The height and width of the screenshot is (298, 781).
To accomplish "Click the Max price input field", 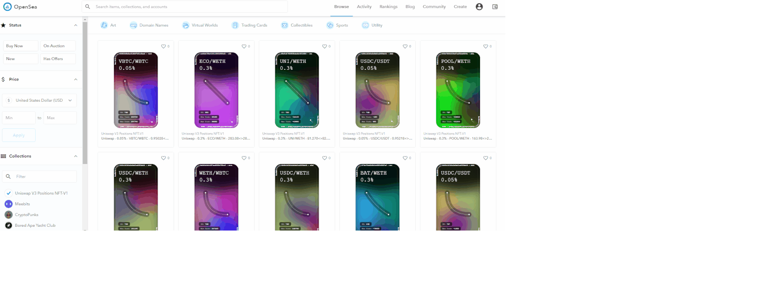I will [60, 118].
